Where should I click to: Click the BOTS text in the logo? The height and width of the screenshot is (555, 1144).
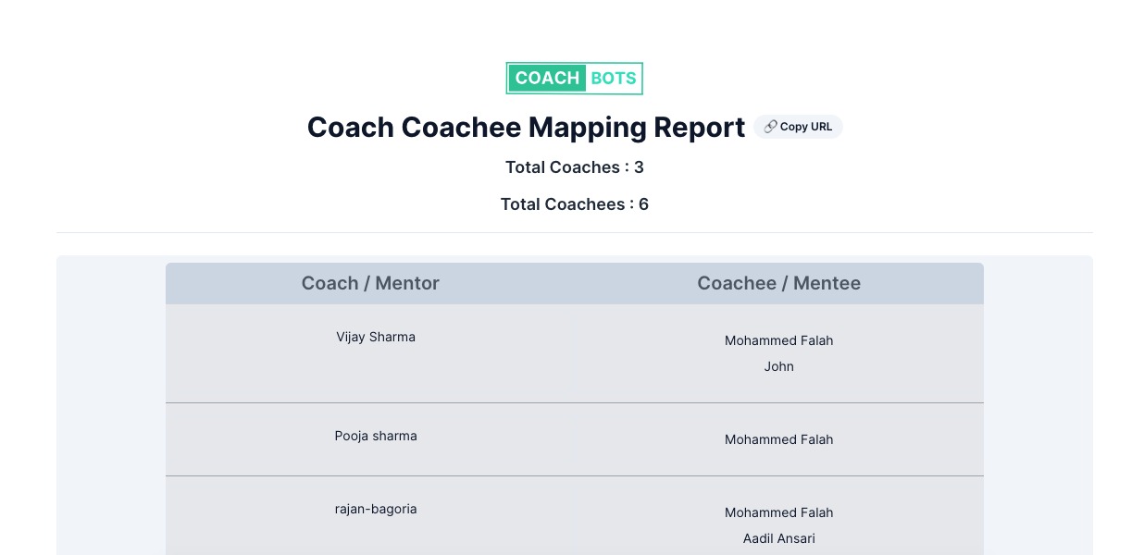(x=614, y=79)
